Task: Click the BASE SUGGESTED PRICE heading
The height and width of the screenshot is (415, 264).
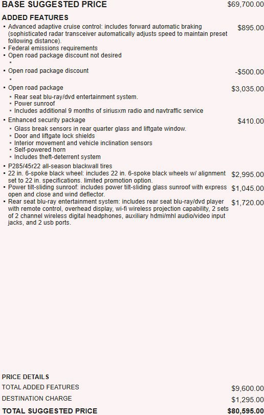Action: click(54, 4)
